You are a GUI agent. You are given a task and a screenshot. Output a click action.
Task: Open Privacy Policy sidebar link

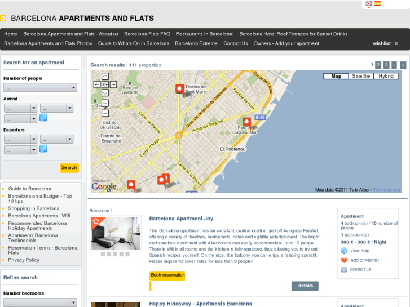click(24, 260)
